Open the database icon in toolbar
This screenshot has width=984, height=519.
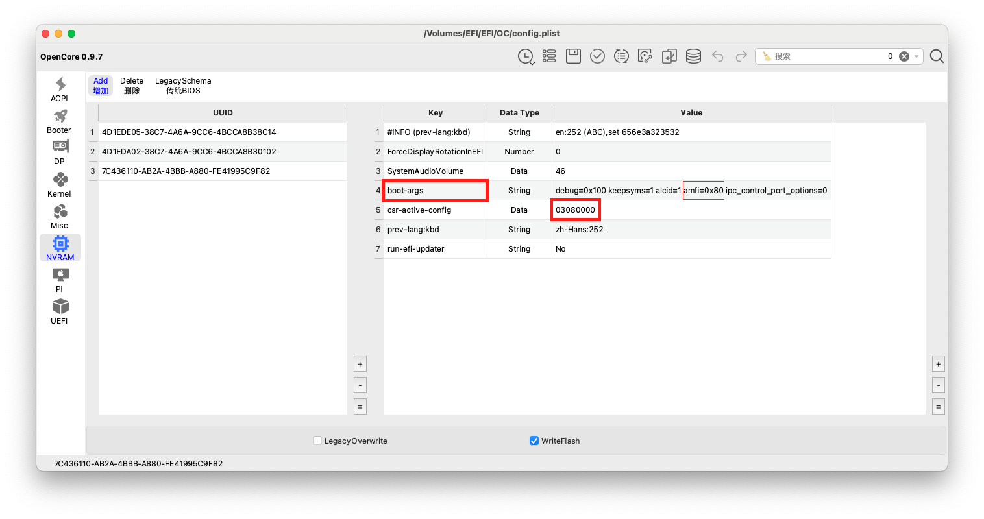click(693, 56)
